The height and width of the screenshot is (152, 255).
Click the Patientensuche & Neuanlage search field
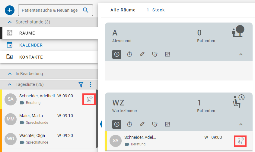click(50, 10)
